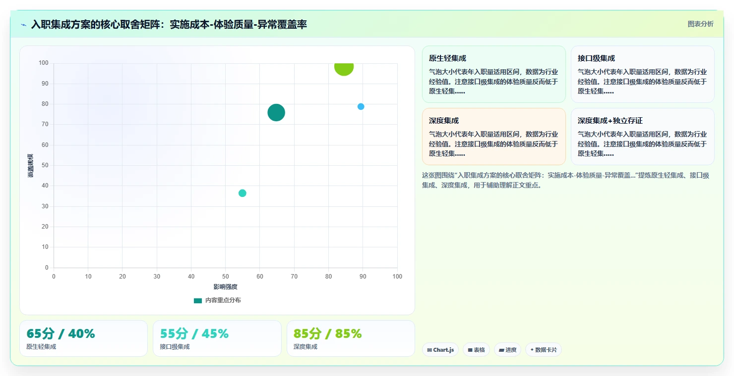Select the dark teal bubble near 65
The height and width of the screenshot is (376, 734).
coord(276,112)
